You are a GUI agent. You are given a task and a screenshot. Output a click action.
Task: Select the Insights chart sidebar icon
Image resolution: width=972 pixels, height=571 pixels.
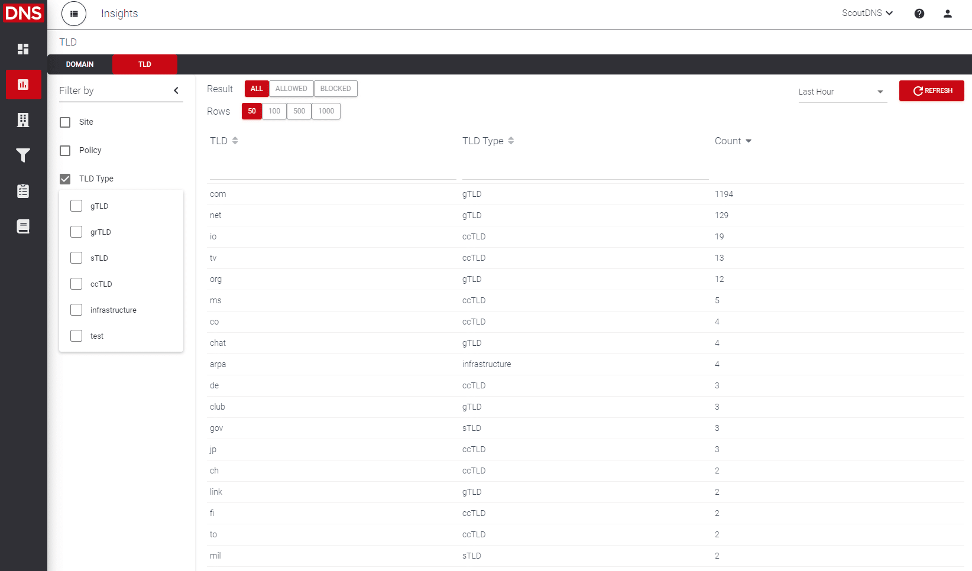tap(24, 85)
